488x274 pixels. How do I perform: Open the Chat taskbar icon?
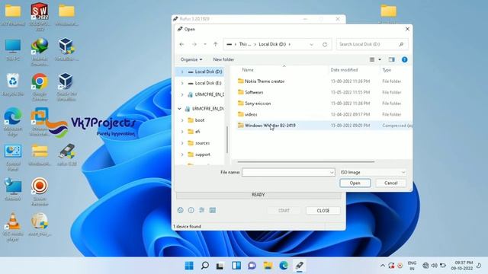pos(252,266)
